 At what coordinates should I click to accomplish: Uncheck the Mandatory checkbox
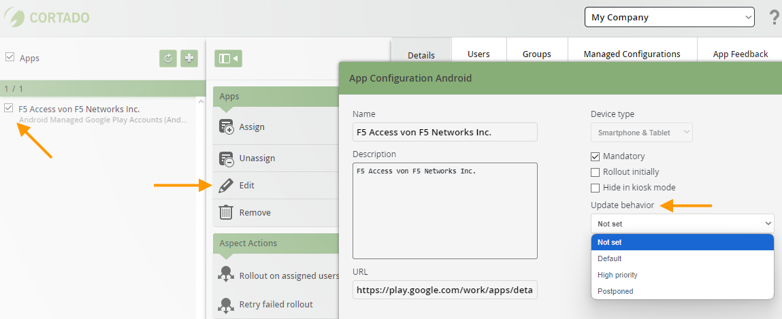click(595, 156)
